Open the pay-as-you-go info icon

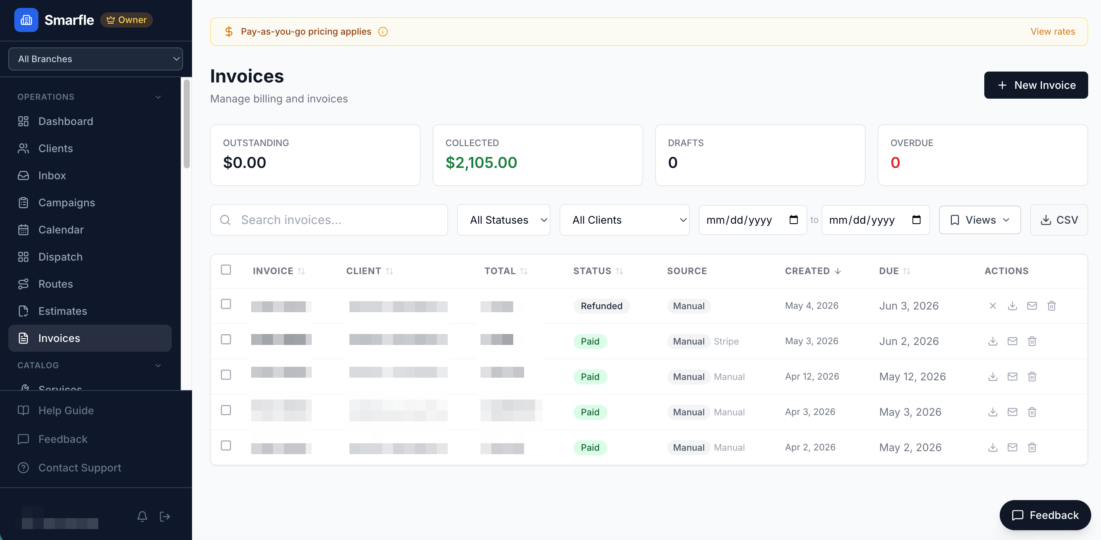click(x=383, y=32)
